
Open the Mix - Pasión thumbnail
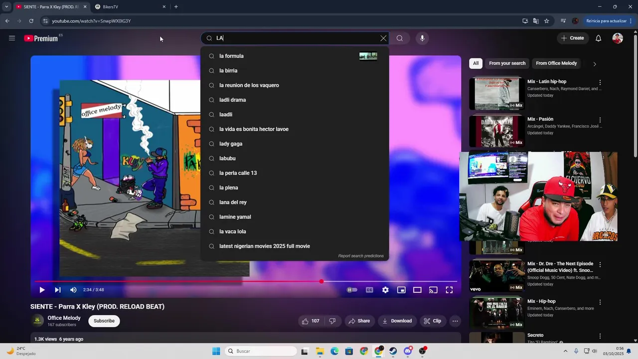pyautogui.click(x=496, y=131)
